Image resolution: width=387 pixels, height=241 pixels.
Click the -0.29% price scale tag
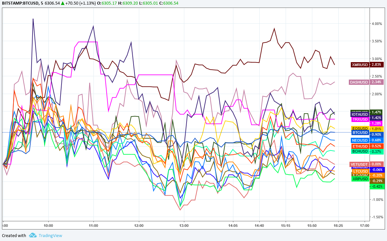pos(377,181)
